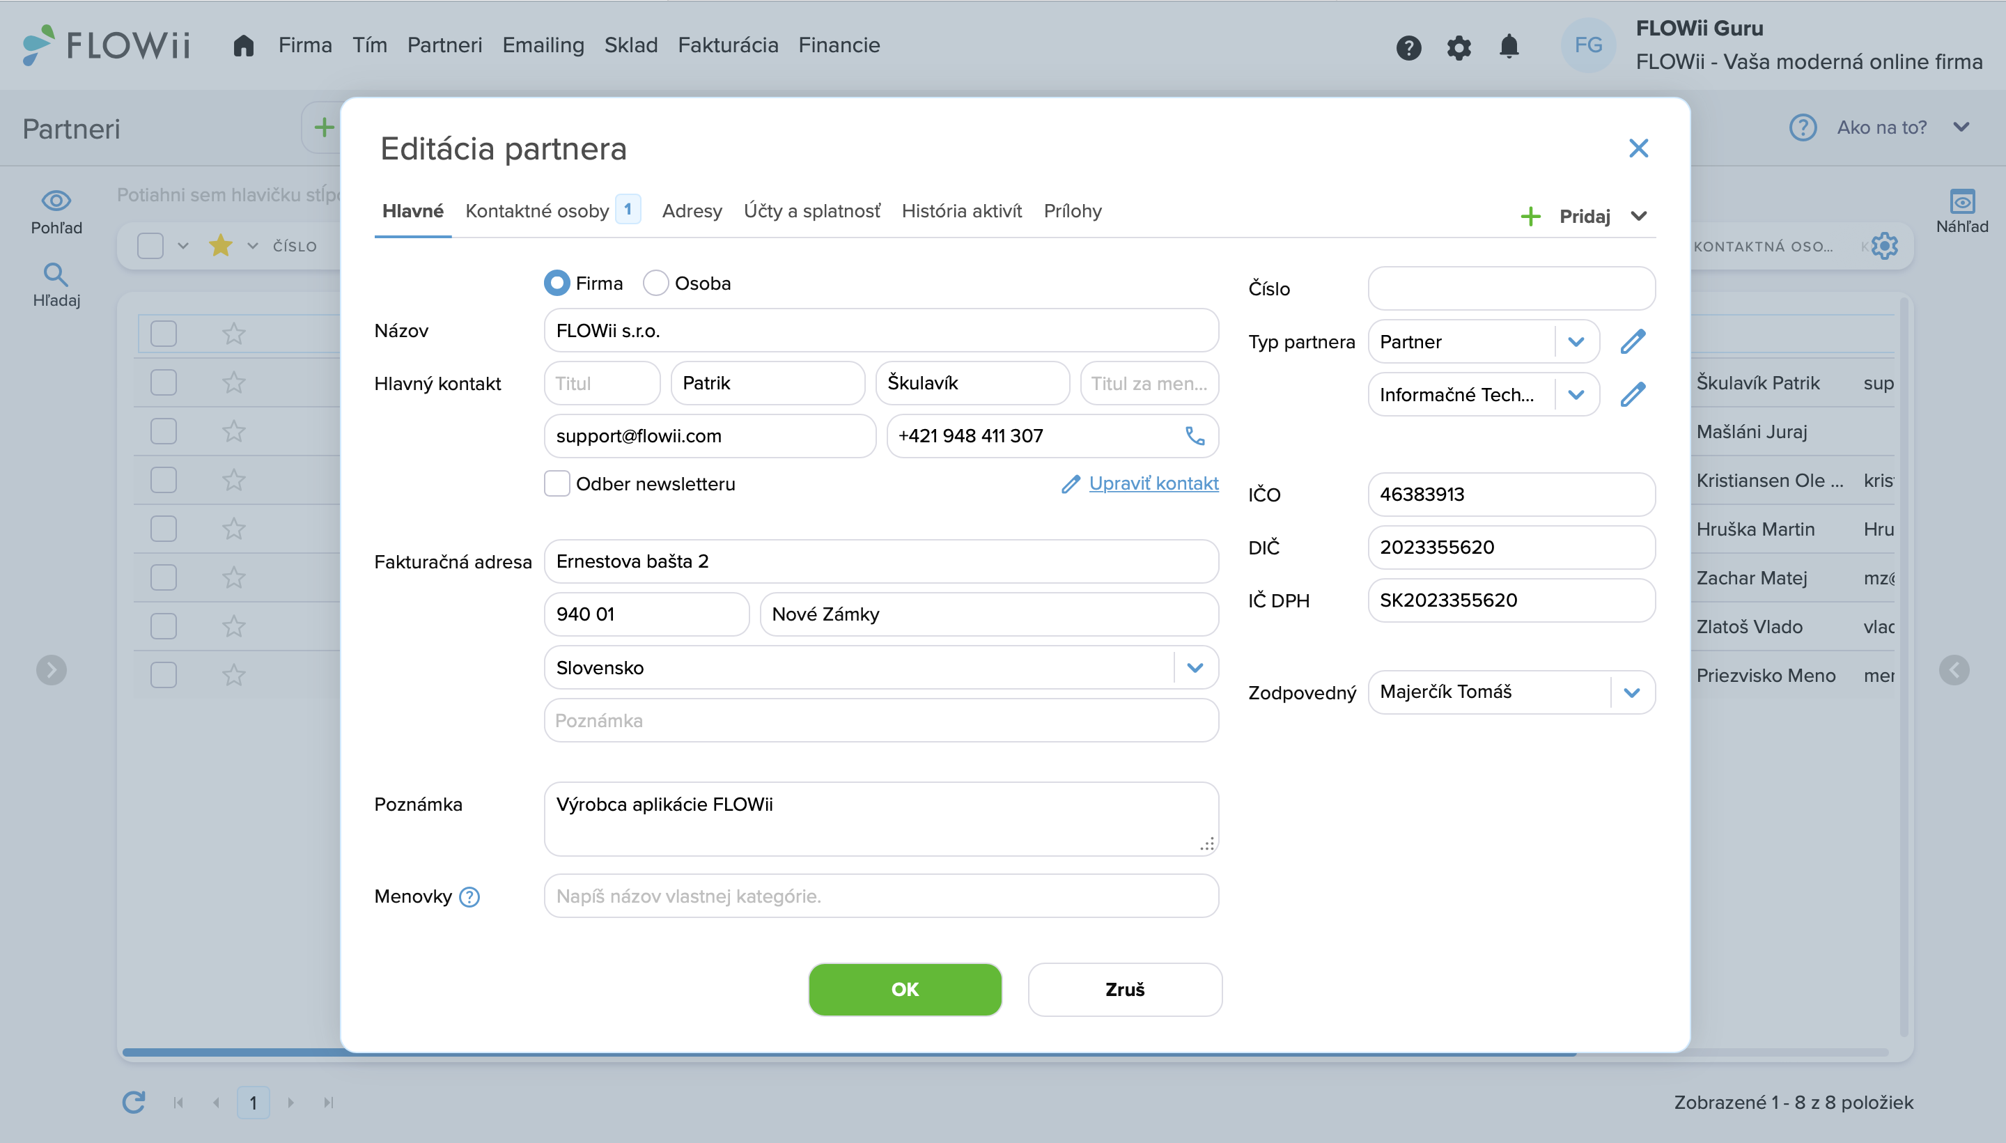Click the phone call icon in phone field
The width and height of the screenshot is (2006, 1143).
pyautogui.click(x=1195, y=436)
